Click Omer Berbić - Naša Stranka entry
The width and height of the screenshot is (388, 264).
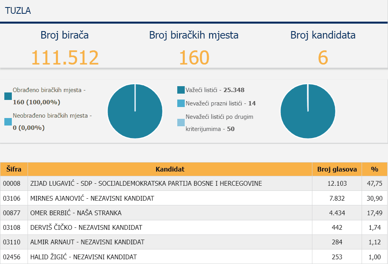click(76, 213)
